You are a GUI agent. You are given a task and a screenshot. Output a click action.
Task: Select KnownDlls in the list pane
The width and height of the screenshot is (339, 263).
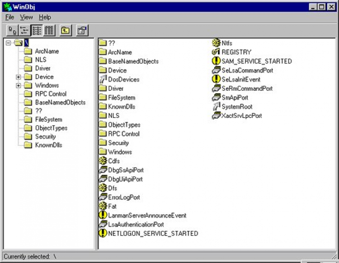[x=122, y=107]
